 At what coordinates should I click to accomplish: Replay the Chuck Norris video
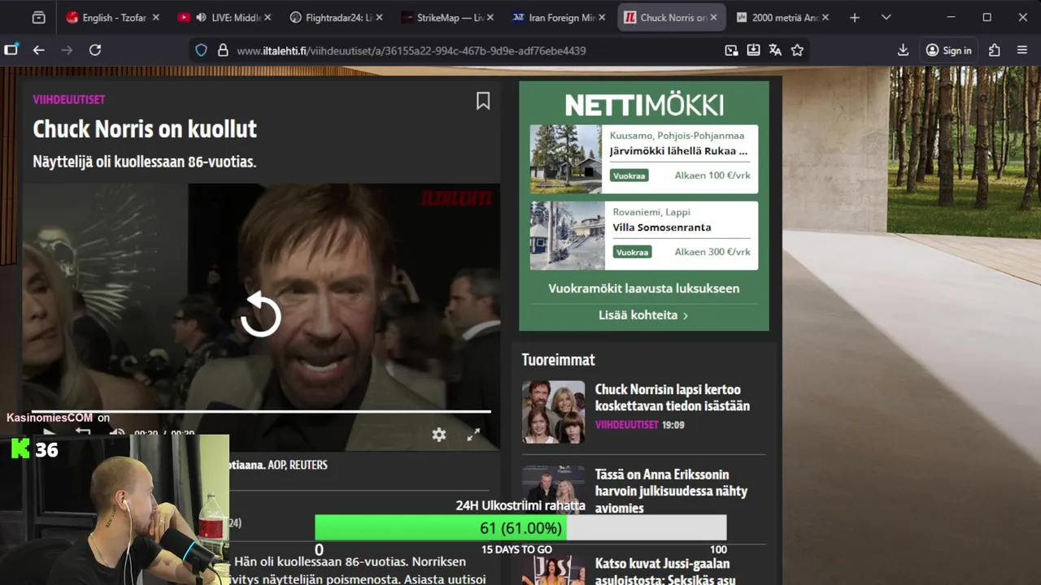pos(260,314)
